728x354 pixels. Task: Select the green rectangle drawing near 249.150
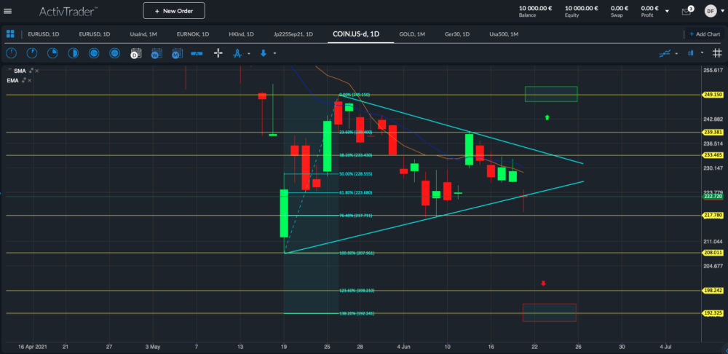[550, 94]
